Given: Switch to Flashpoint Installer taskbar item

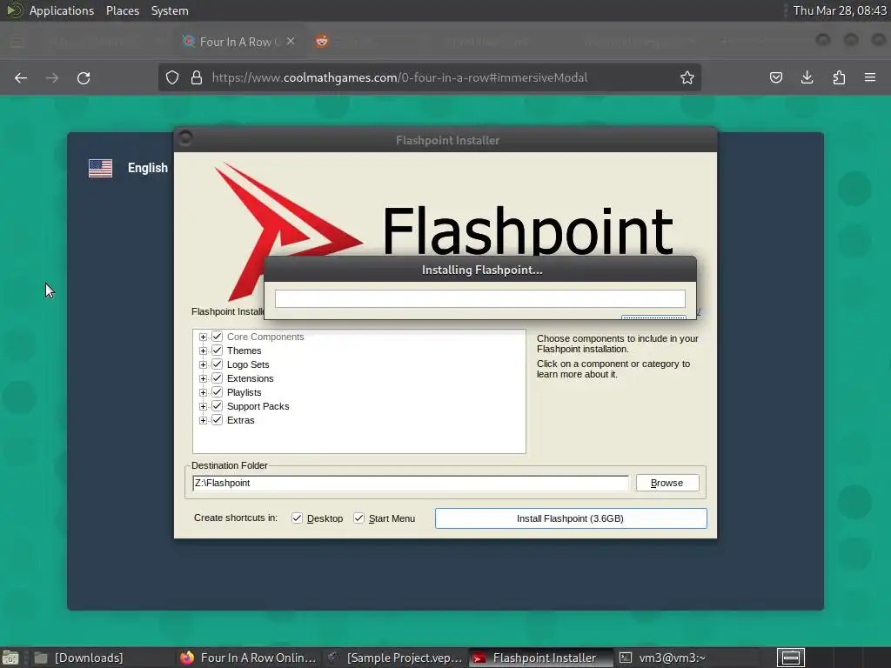Looking at the screenshot, I should coord(543,658).
